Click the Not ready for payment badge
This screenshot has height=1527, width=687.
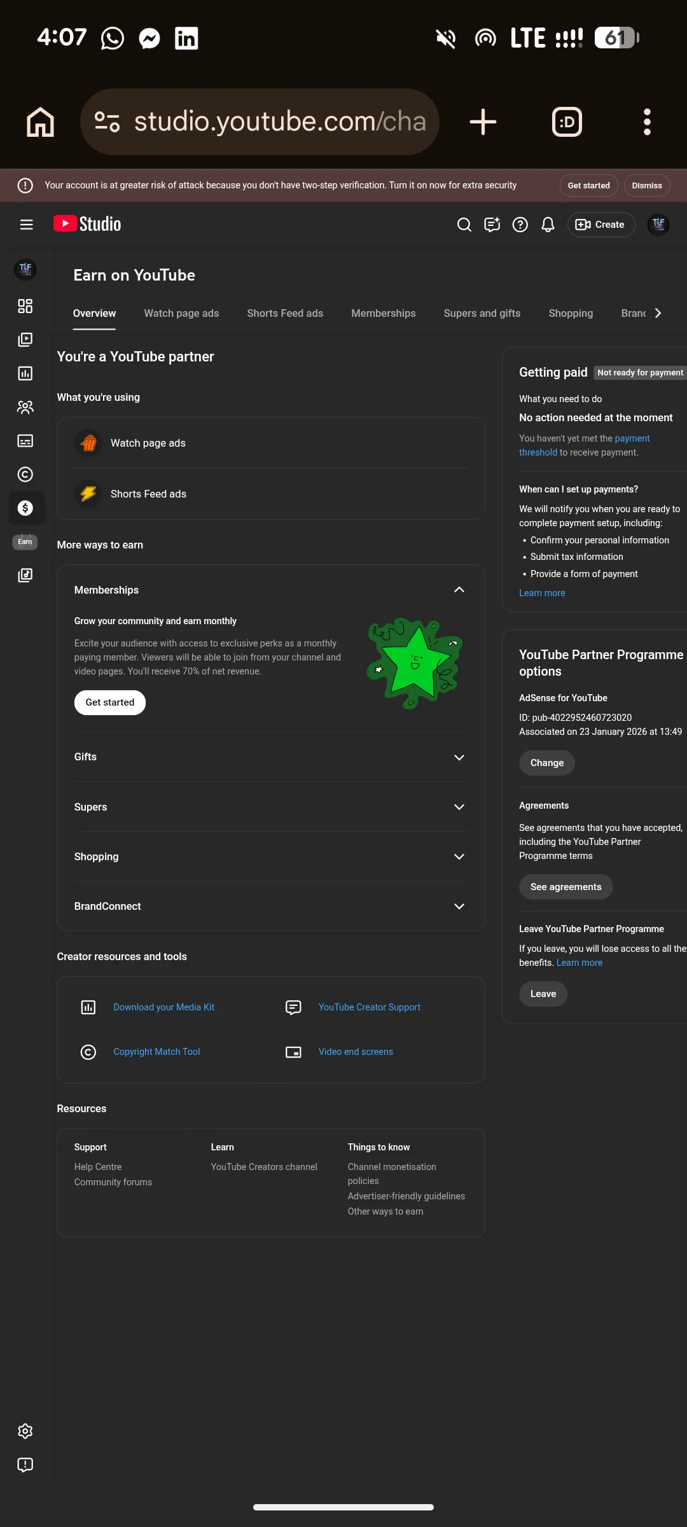pos(640,373)
